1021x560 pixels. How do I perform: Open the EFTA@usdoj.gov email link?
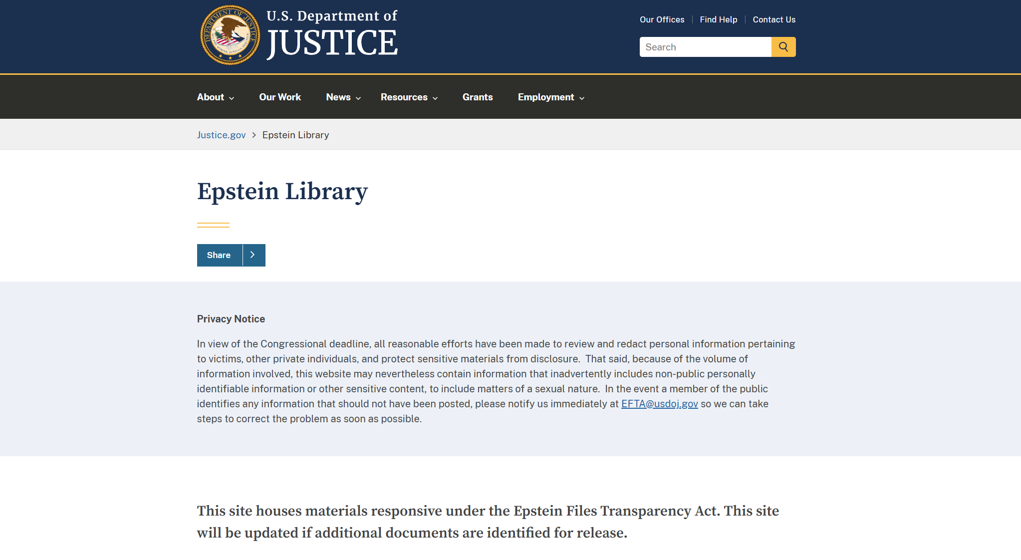pos(659,404)
